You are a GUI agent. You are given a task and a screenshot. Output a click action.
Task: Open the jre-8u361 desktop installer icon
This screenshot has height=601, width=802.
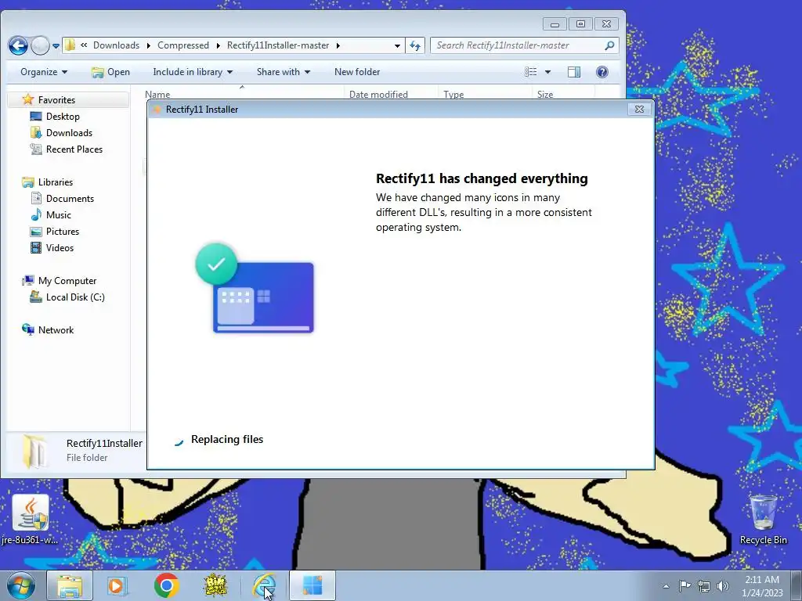[31, 520]
